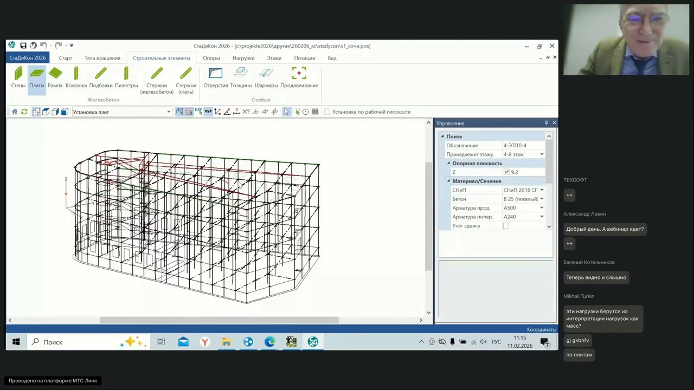Select the Отверстия (openings) tool
The height and width of the screenshot is (390, 694).
point(215,77)
